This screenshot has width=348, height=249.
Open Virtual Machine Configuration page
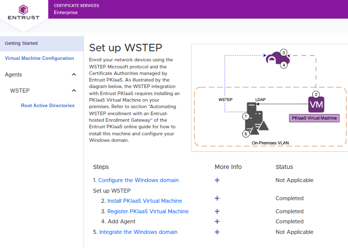click(39, 58)
